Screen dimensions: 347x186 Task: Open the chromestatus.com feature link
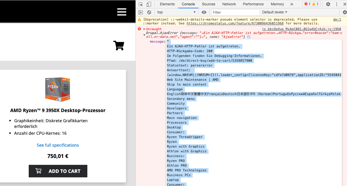tap(235, 23)
